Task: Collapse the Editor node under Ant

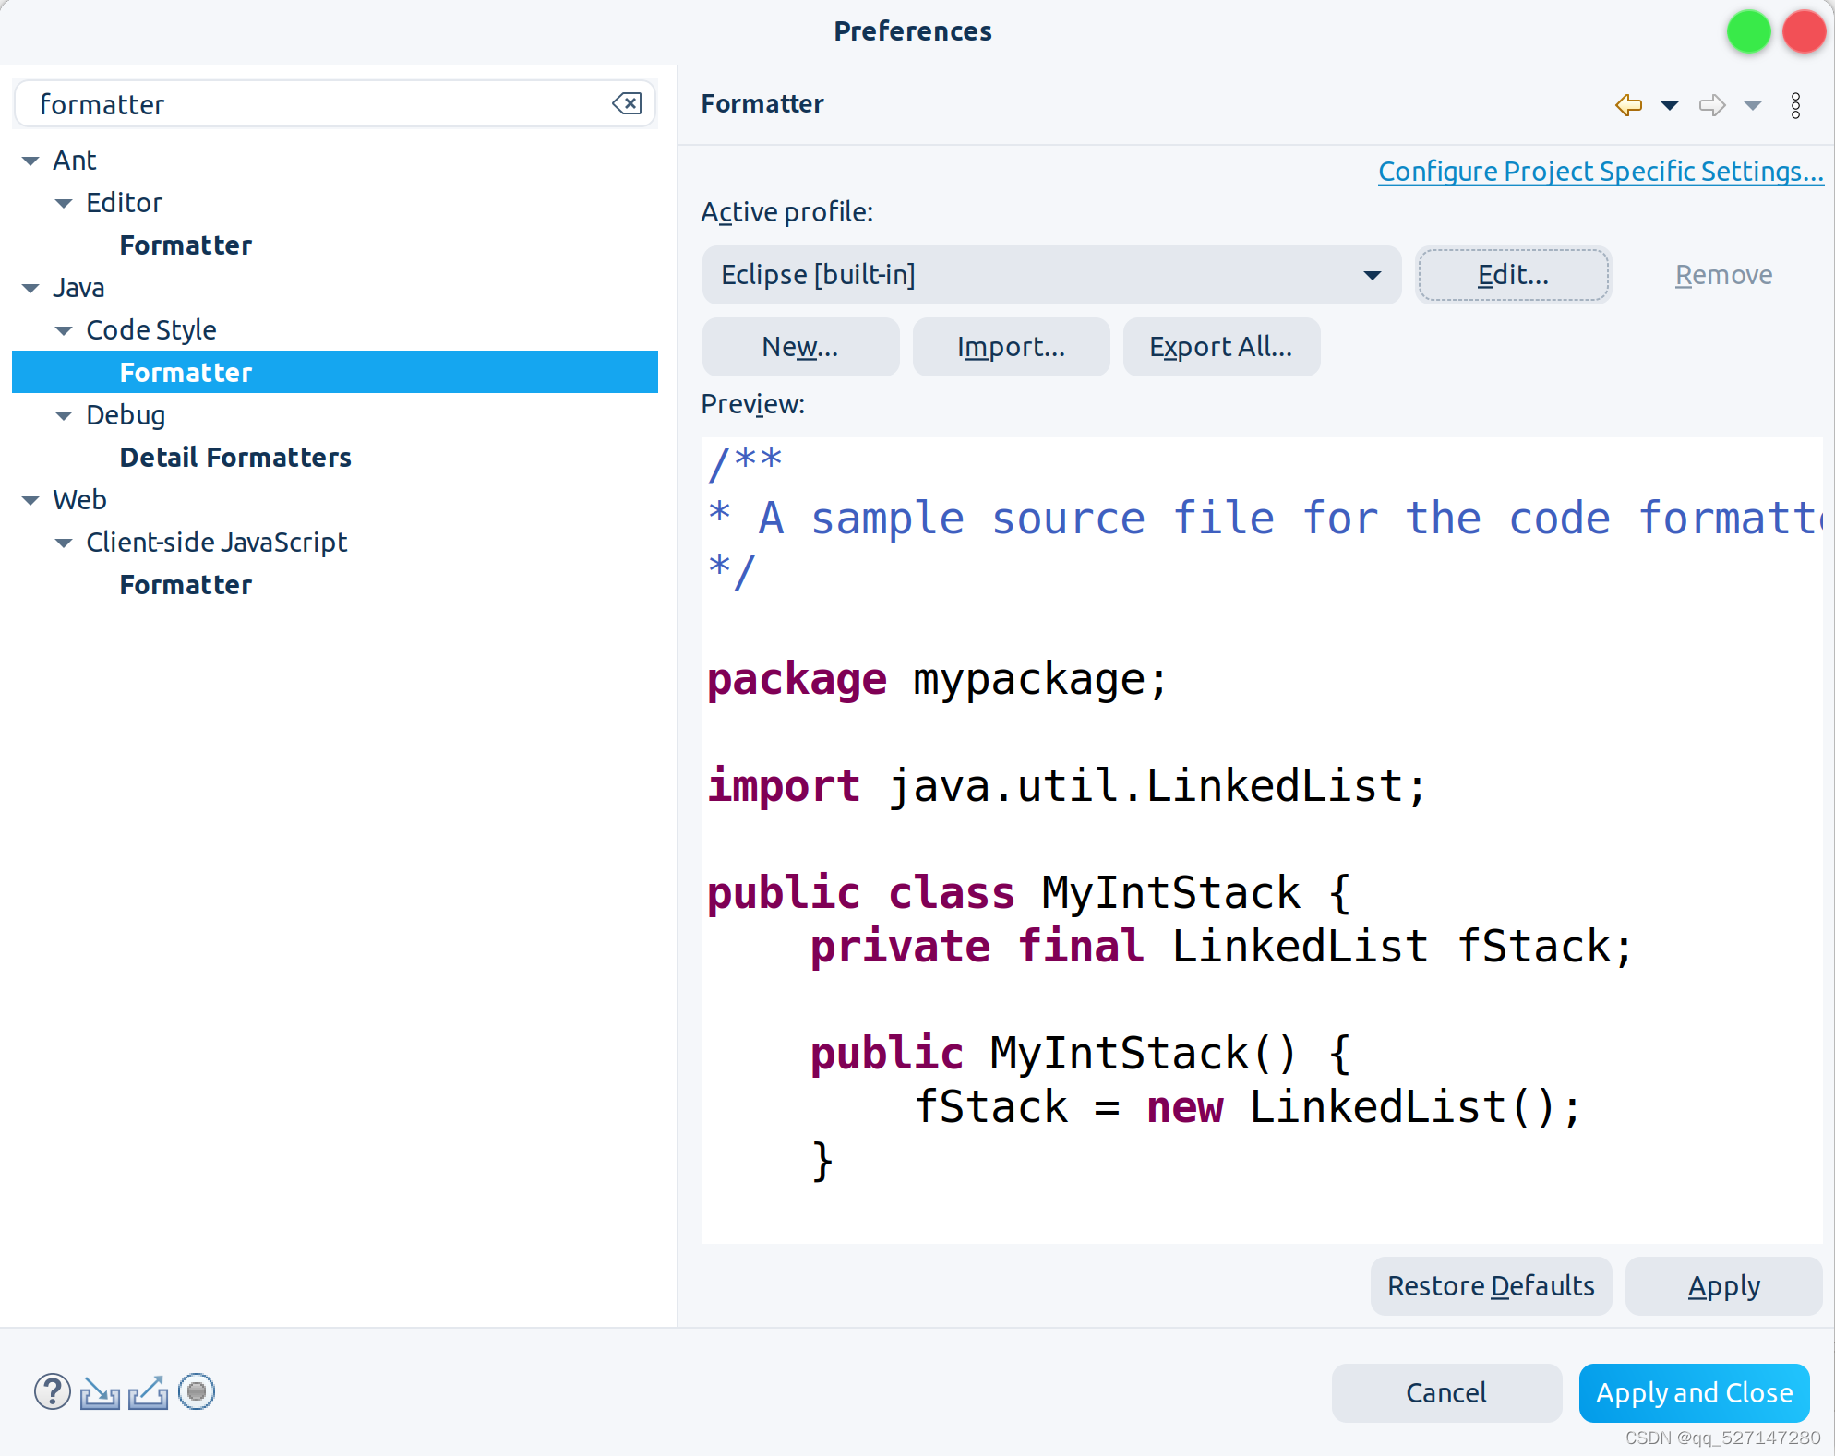Action: 64,204
